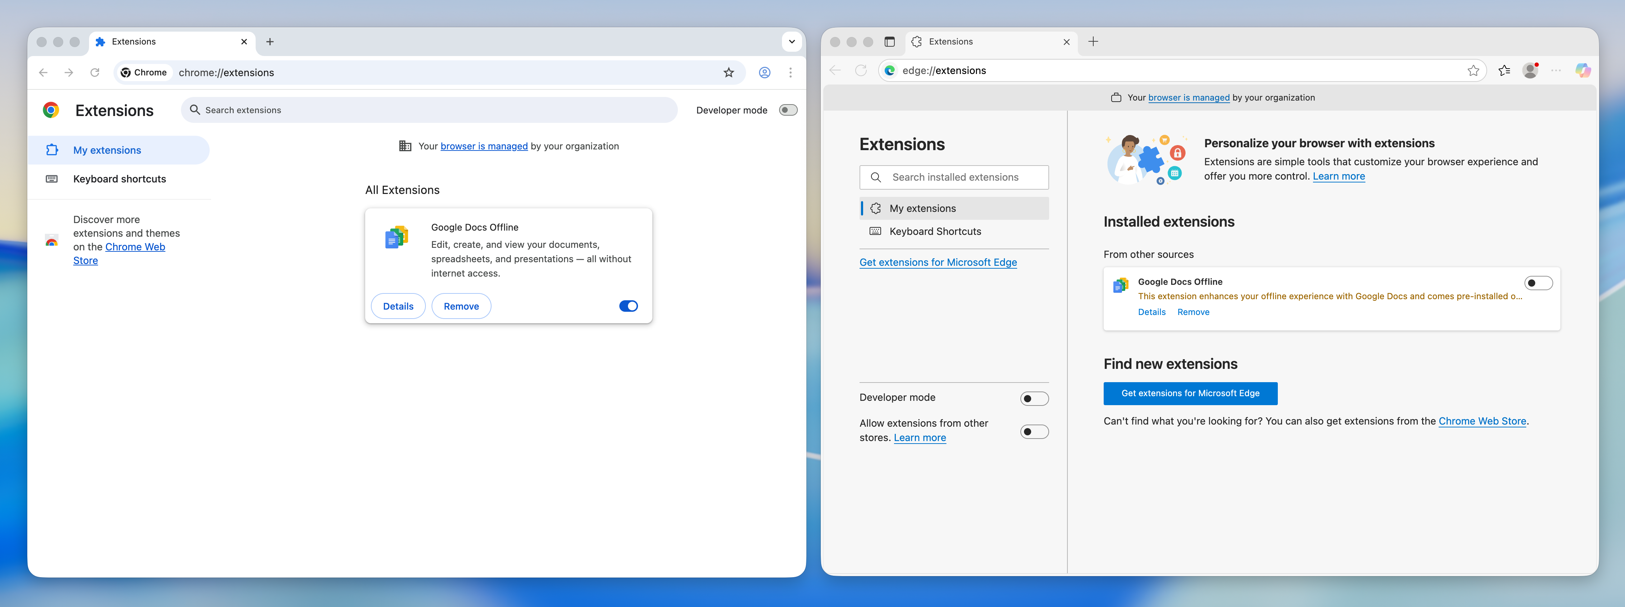Click Edge tab actions menu icon
Screen dimensions: 1625x607
(889, 42)
